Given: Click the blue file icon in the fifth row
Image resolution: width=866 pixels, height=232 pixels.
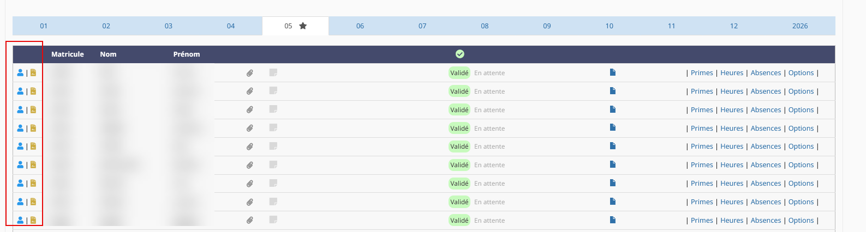Looking at the screenshot, I should tap(613, 145).
